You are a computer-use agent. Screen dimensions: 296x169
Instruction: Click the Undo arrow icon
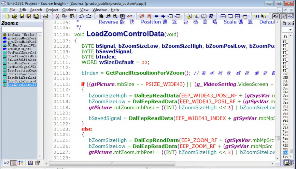click(x=82, y=16)
